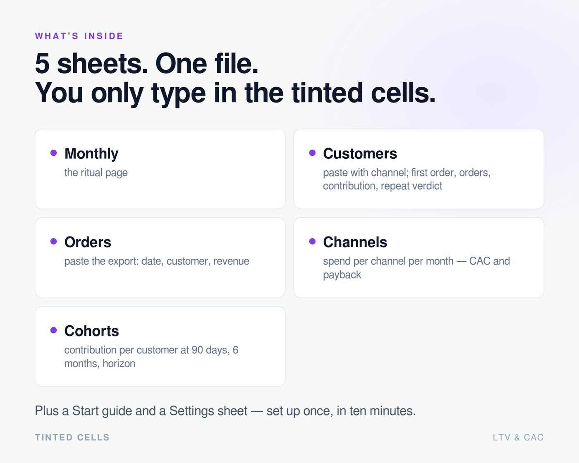Viewport: 579px width, 463px height.
Task: Click the purple dot next to Channels
Action: point(312,241)
